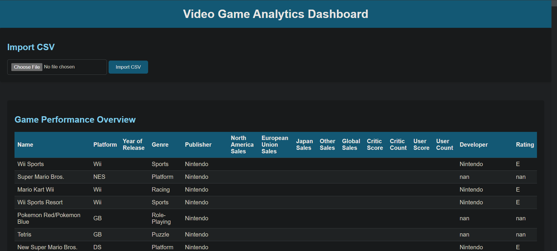Click 'nan' developer in the Tetris row
Screen dimensions: 557x251
click(464, 234)
